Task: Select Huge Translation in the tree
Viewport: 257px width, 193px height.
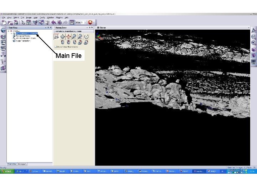Action: coord(23,41)
